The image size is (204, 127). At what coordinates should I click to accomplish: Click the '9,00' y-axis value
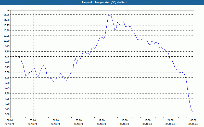coord(7,62)
